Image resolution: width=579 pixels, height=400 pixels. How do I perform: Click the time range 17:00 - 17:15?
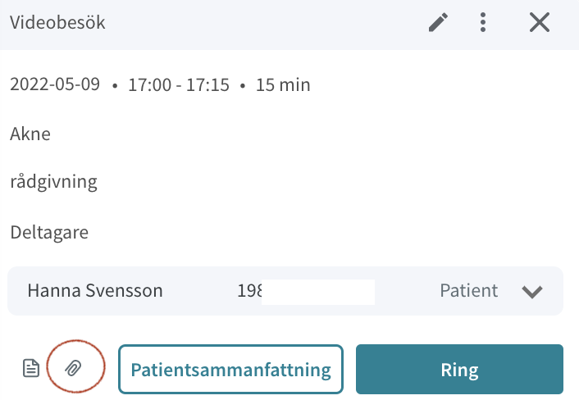pos(179,85)
